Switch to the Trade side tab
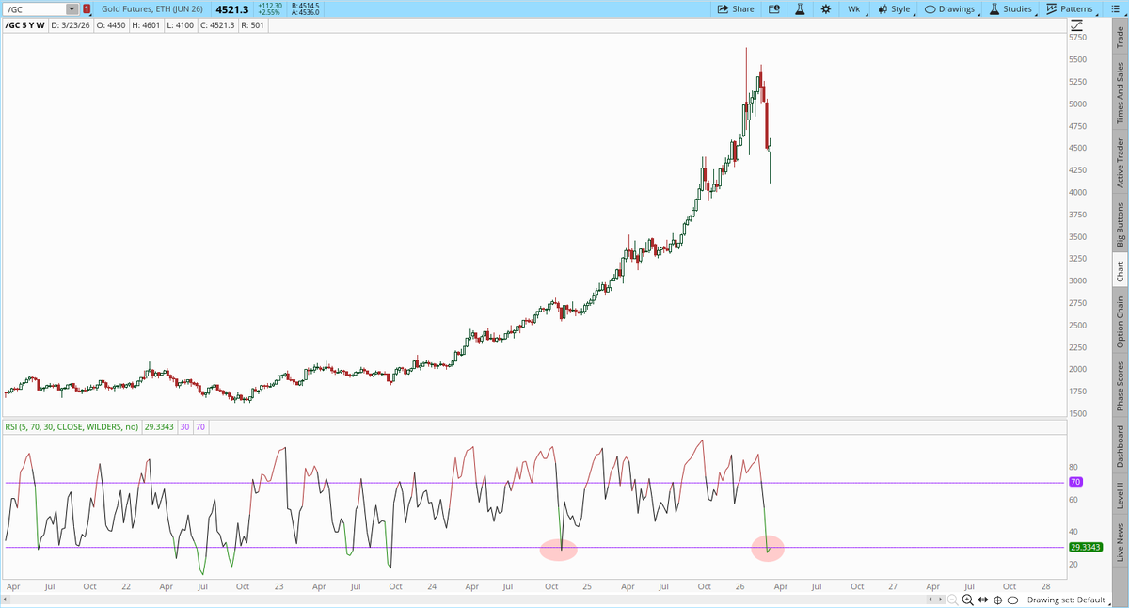 pyautogui.click(x=1120, y=38)
